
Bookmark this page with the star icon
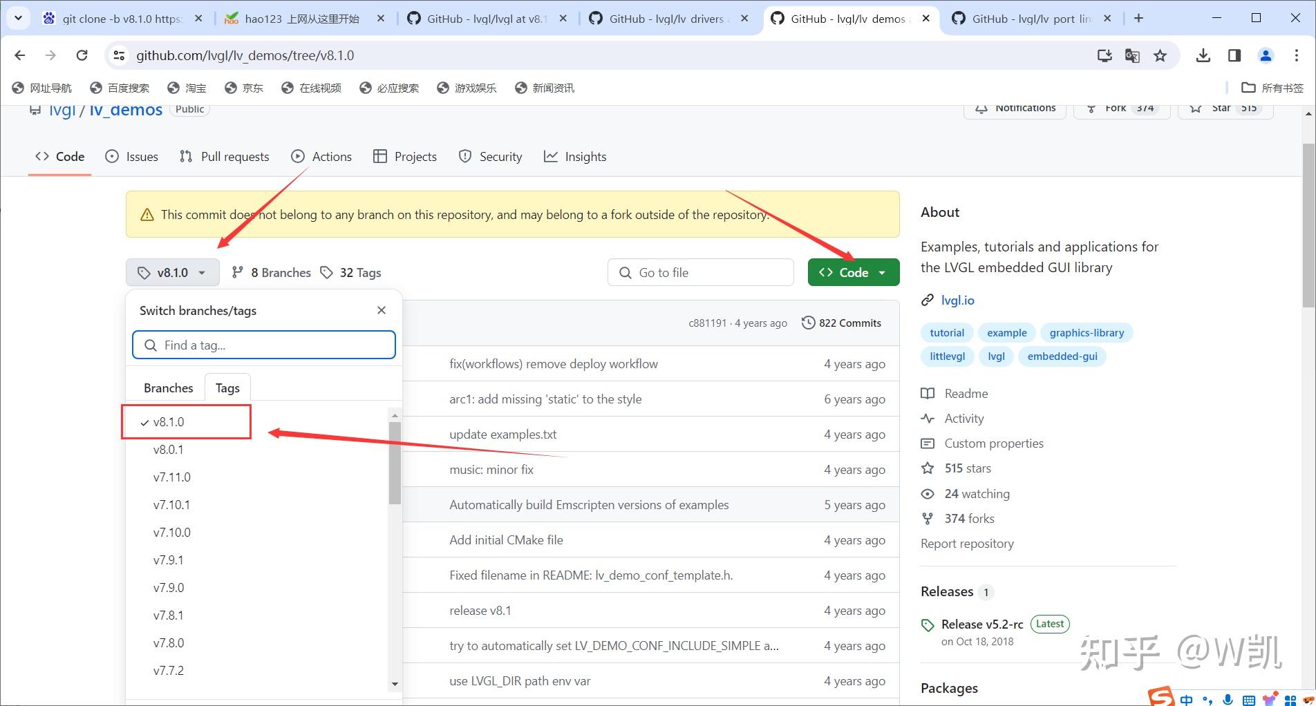1160,55
